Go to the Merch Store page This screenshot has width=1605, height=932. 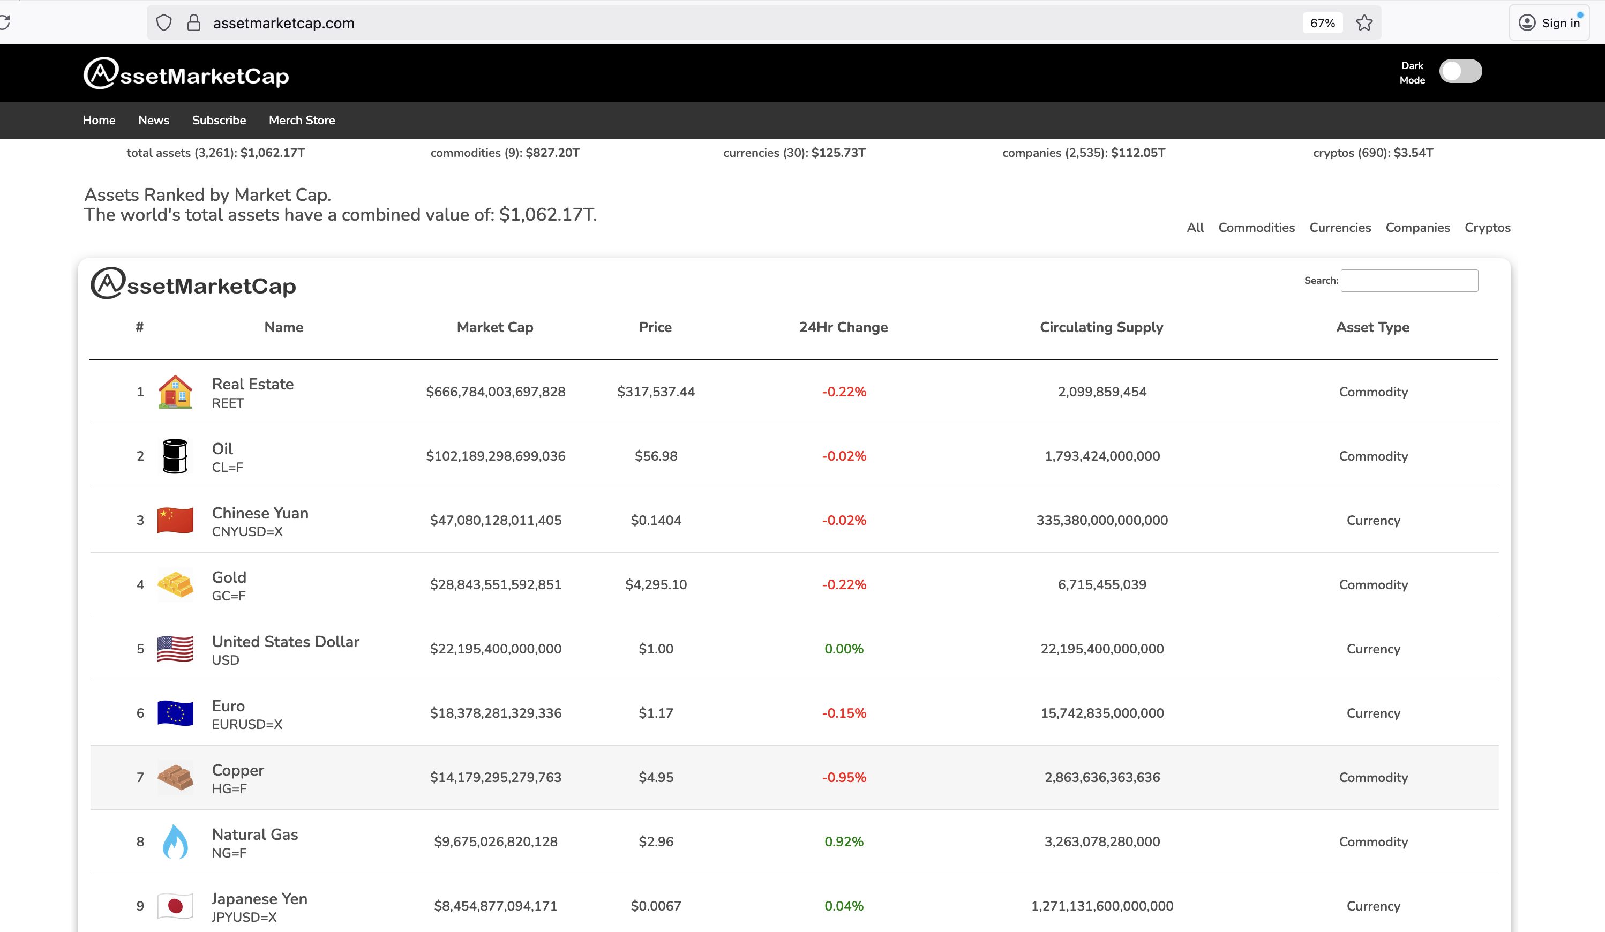(302, 121)
